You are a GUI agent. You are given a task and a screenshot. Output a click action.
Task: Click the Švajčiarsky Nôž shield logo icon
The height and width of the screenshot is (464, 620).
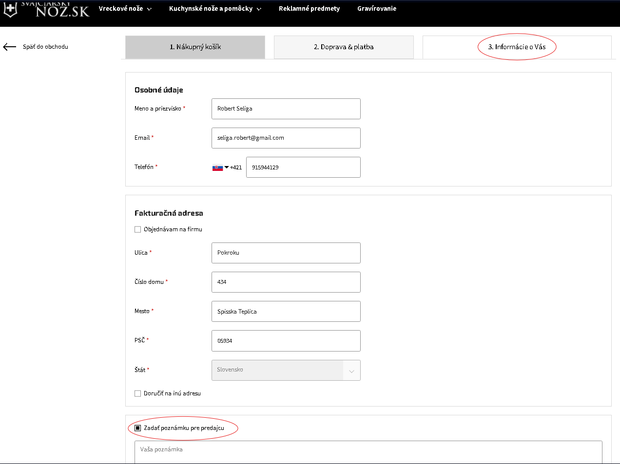click(x=10, y=9)
